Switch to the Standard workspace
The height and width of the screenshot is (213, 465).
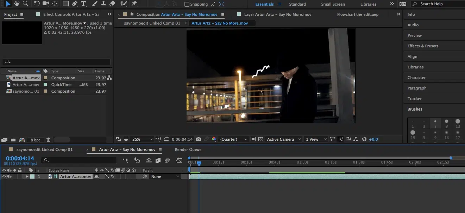[x=297, y=4]
